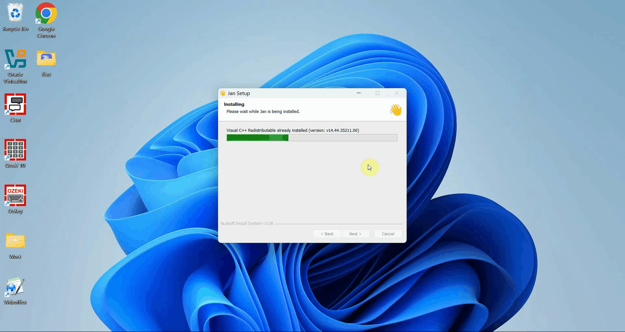Minimize the Jan Setup window
Image resolution: width=625 pixels, height=332 pixels.
359,93
